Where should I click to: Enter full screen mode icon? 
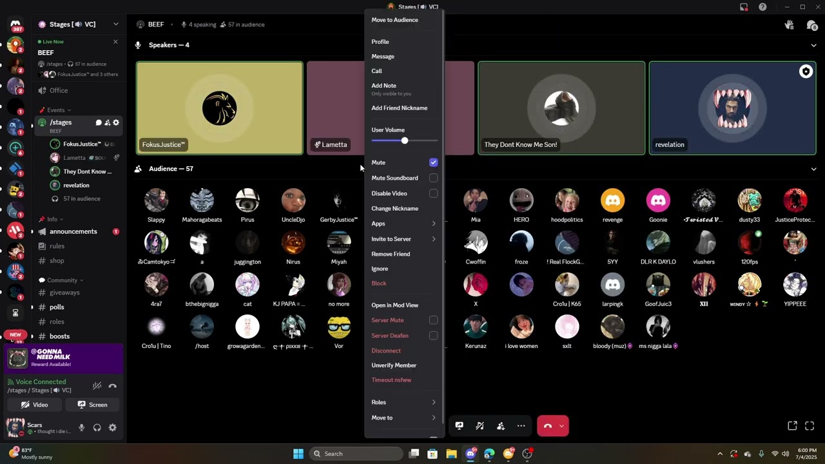point(810,426)
